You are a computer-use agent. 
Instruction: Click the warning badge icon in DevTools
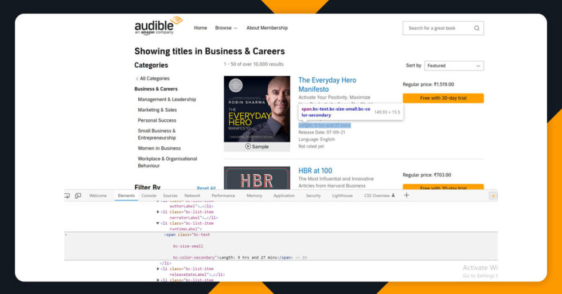pyautogui.click(x=494, y=195)
